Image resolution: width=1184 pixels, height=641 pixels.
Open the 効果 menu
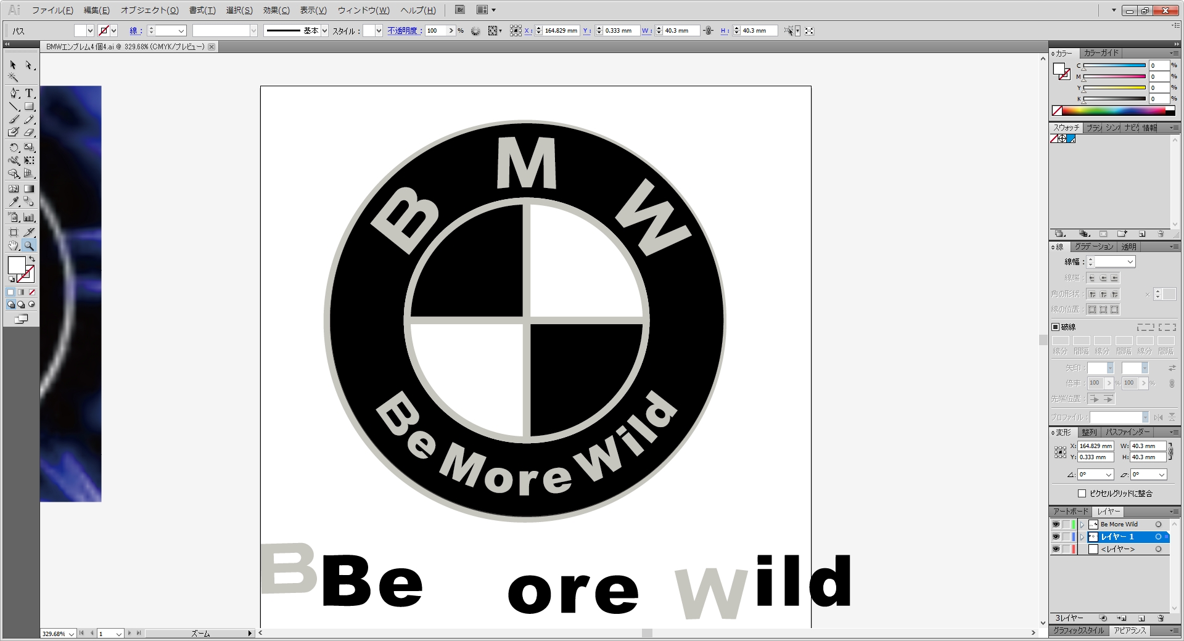[276, 10]
